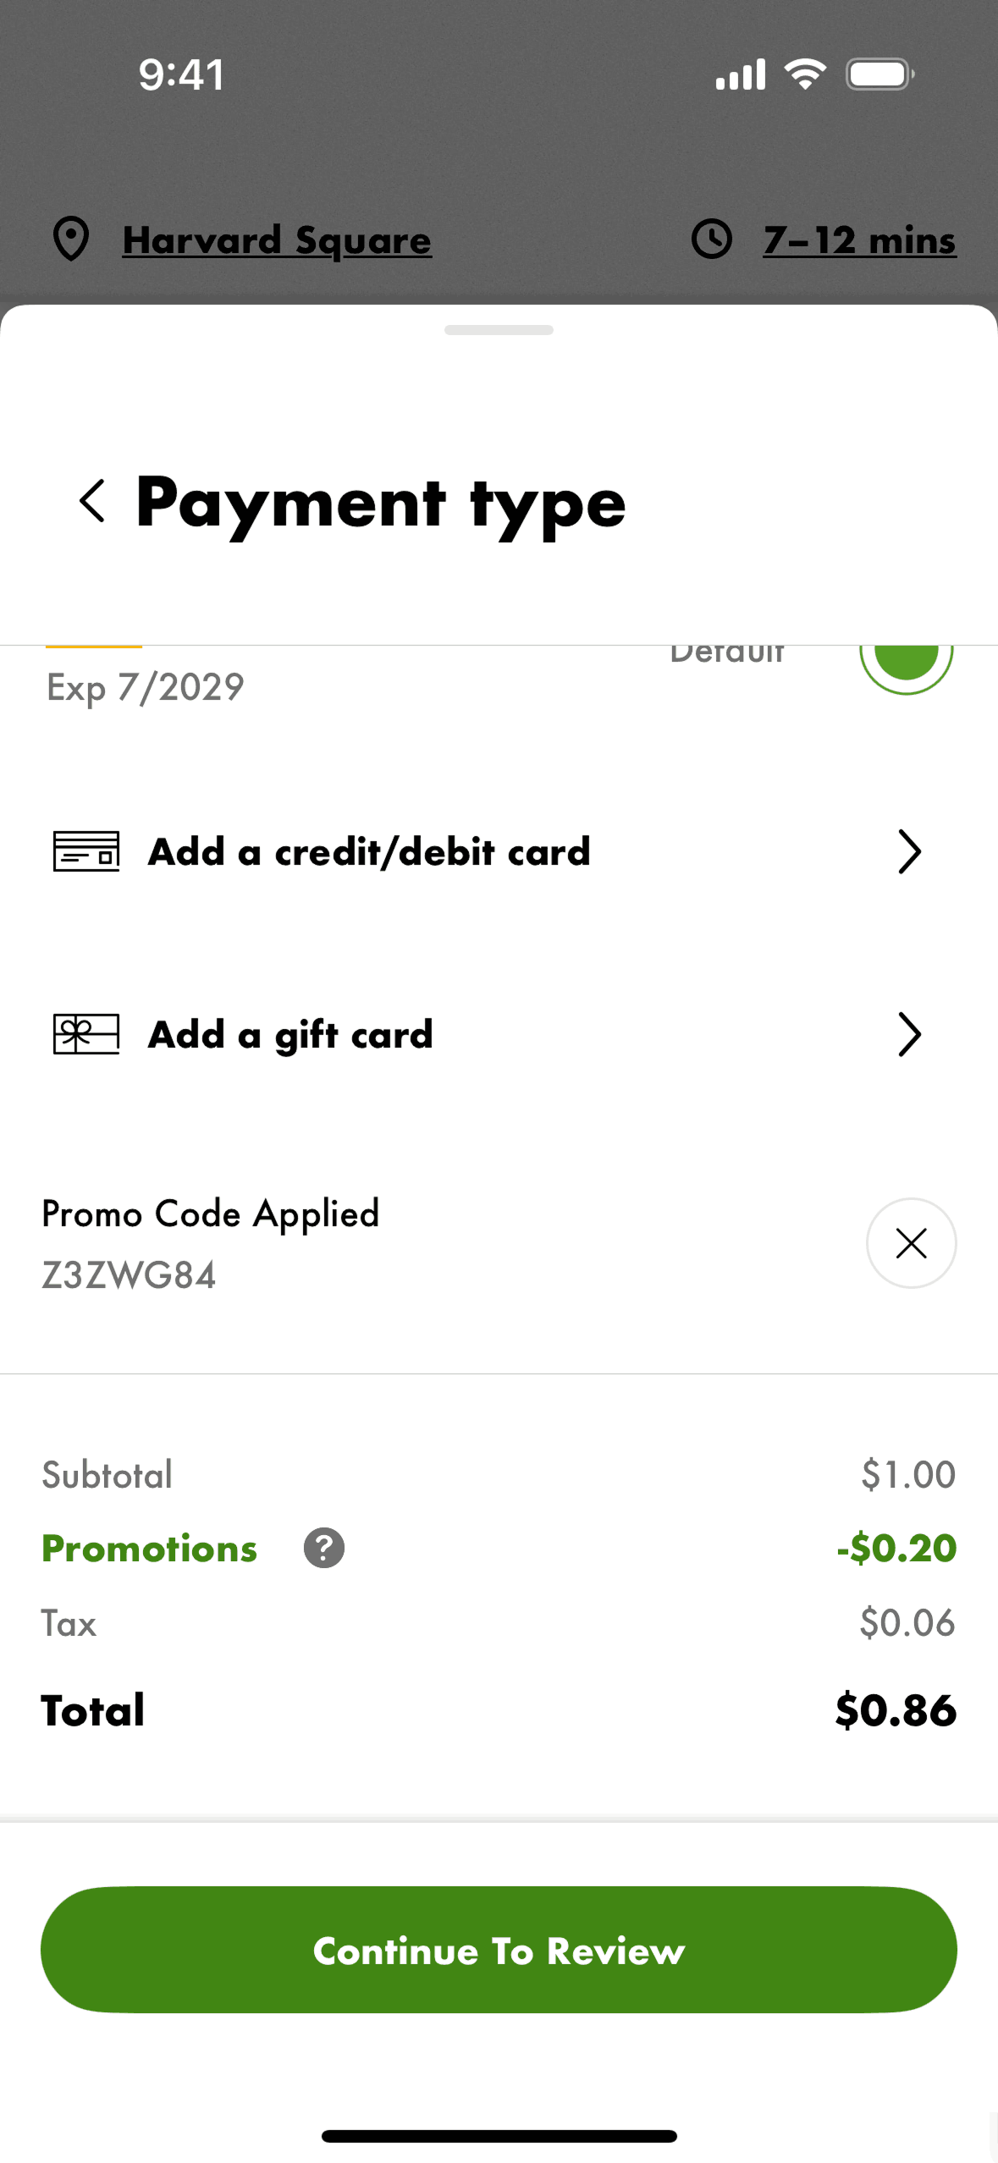Viewport: 998px width, 2163px height.
Task: Tap the battery indicator in status bar
Action: pyautogui.click(x=879, y=74)
